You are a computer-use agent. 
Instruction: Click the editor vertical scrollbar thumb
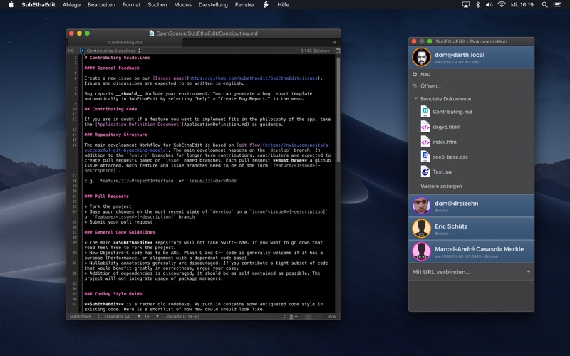pos(338,110)
